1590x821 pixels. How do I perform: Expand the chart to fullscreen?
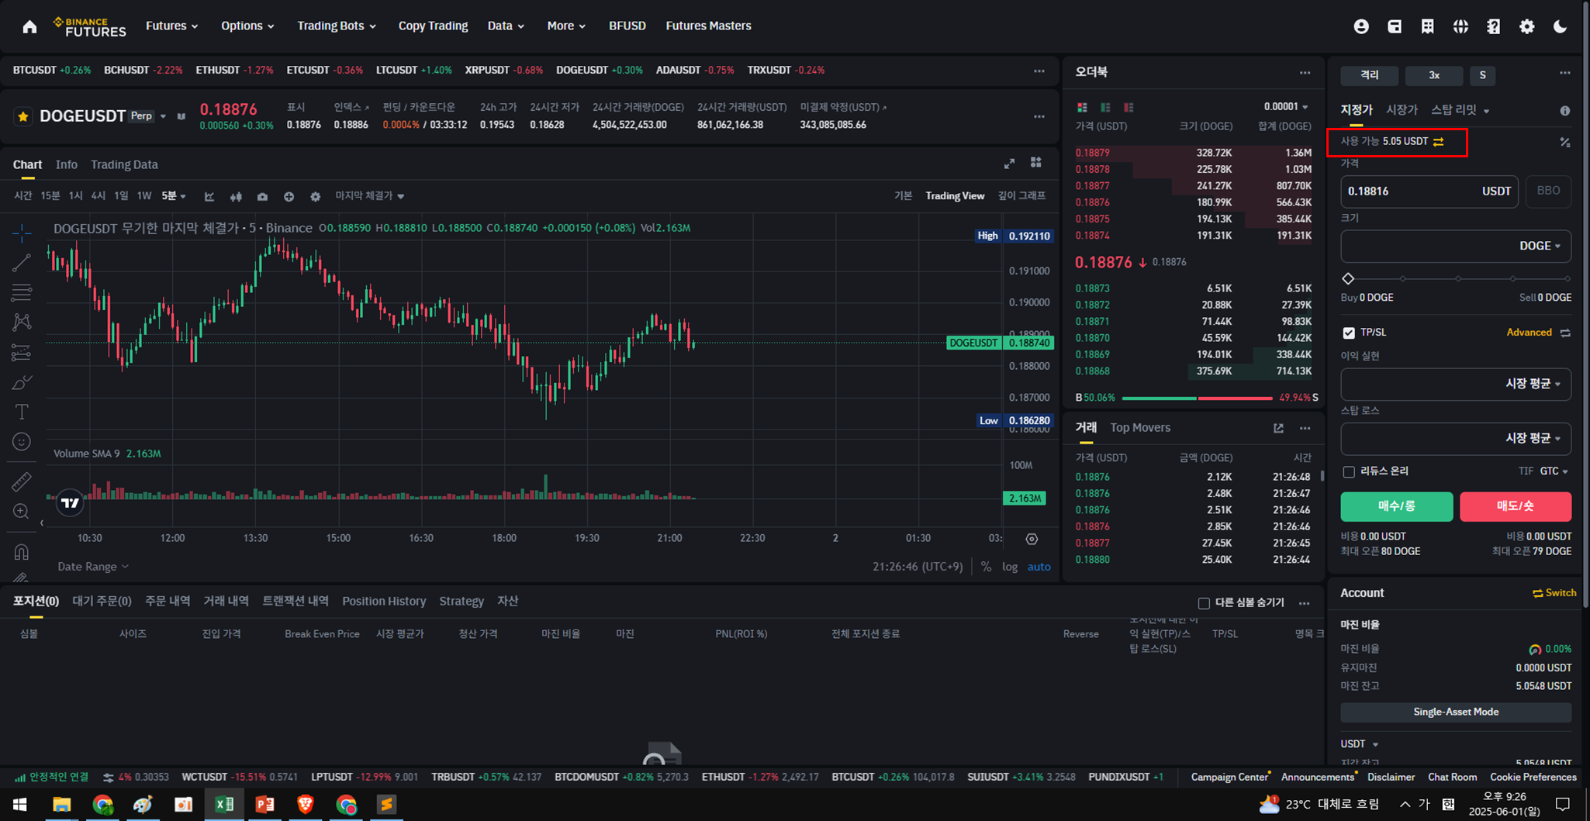click(1009, 164)
